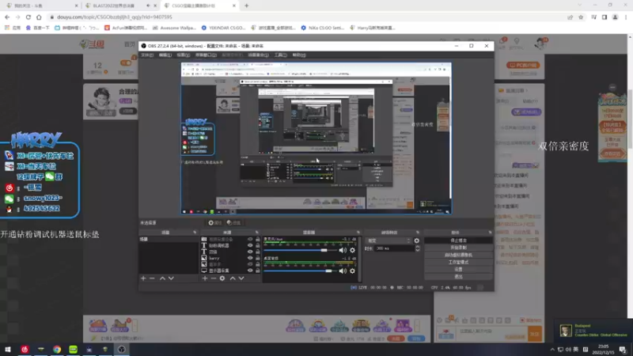Image resolution: width=633 pixels, height=356 pixels.
Task: Add a new scene in OBS Scenes panel
Action: 143,278
